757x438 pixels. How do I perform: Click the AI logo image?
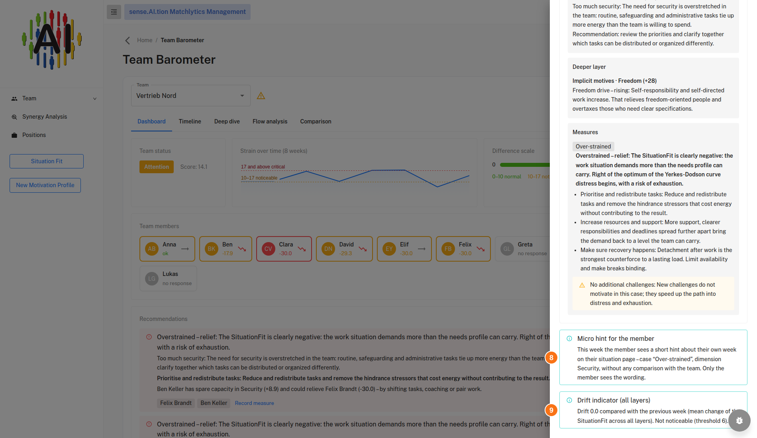pos(52,40)
